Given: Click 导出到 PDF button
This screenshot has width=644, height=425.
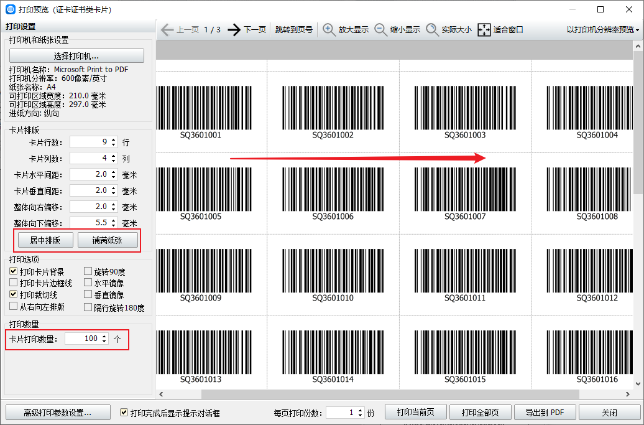Looking at the screenshot, I should pyautogui.click(x=545, y=413).
